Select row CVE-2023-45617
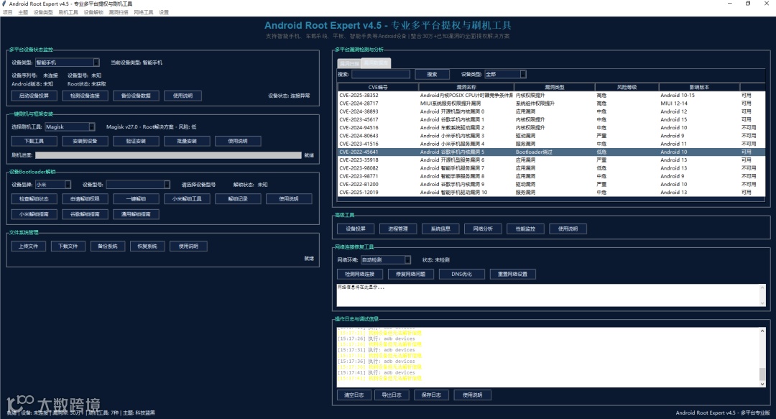 [551, 119]
